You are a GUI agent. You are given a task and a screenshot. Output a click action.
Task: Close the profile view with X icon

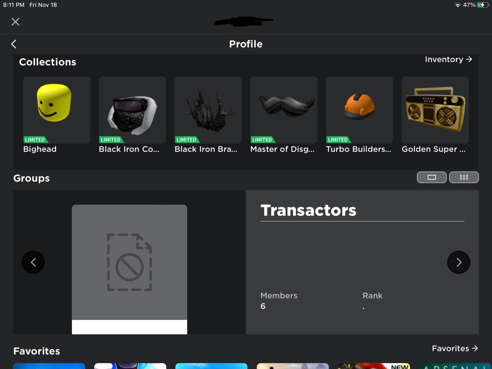pos(15,22)
